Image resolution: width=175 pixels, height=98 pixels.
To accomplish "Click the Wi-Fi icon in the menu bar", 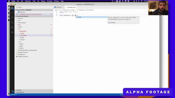I will click(142, 1).
